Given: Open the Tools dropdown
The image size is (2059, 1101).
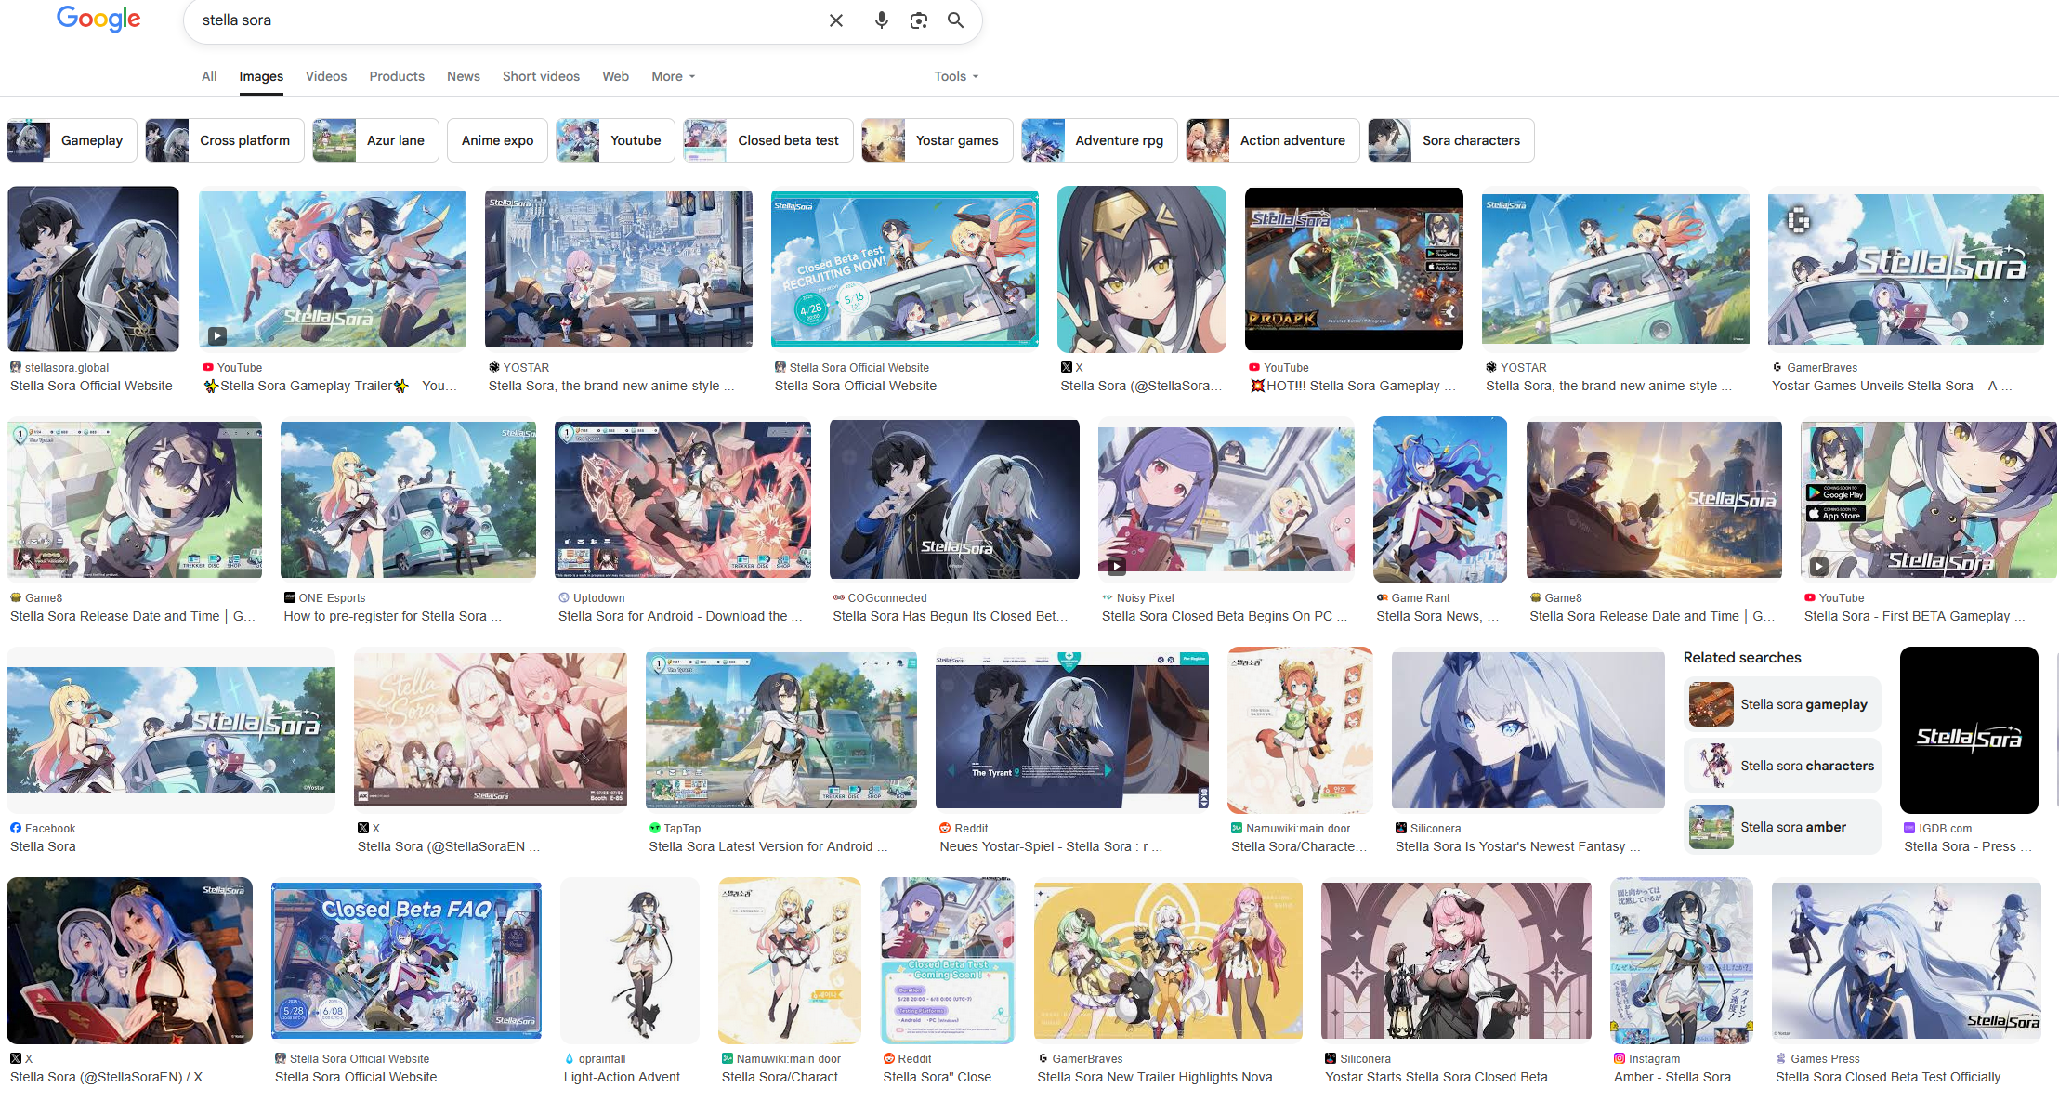Looking at the screenshot, I should click(x=956, y=76).
